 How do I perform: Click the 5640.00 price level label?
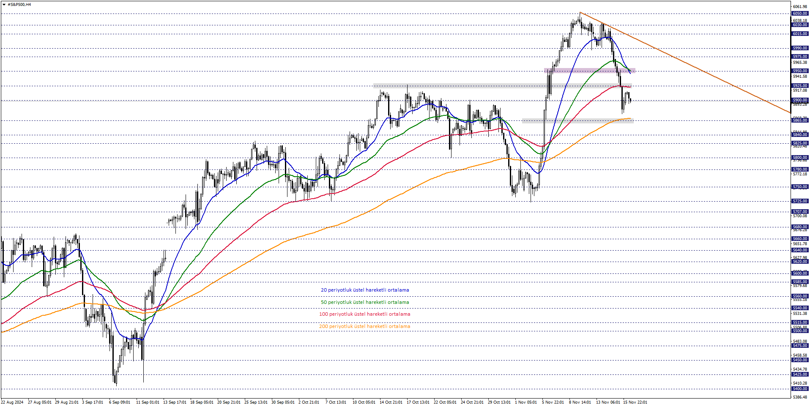coord(800,250)
